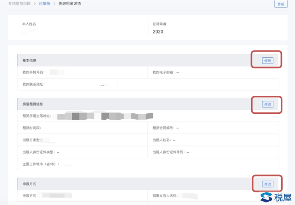Click the 税屋 logo icon
The width and height of the screenshot is (295, 205).
266,197
